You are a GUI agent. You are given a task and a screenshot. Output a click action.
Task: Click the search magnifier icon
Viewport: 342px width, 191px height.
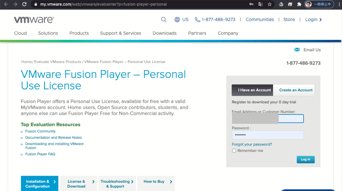tap(164, 20)
